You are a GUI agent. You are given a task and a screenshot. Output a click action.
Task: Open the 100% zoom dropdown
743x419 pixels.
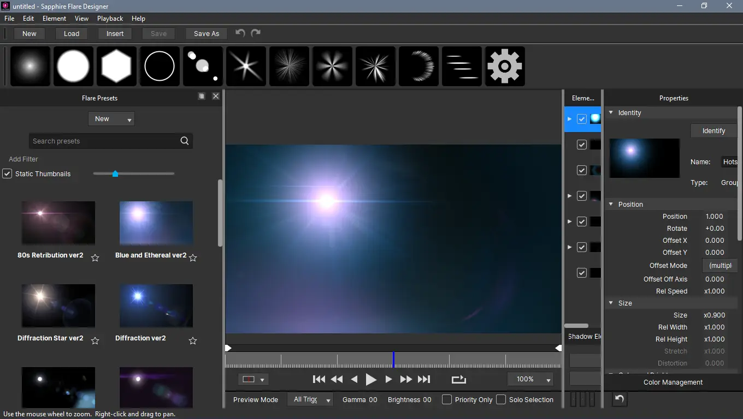[x=530, y=379]
